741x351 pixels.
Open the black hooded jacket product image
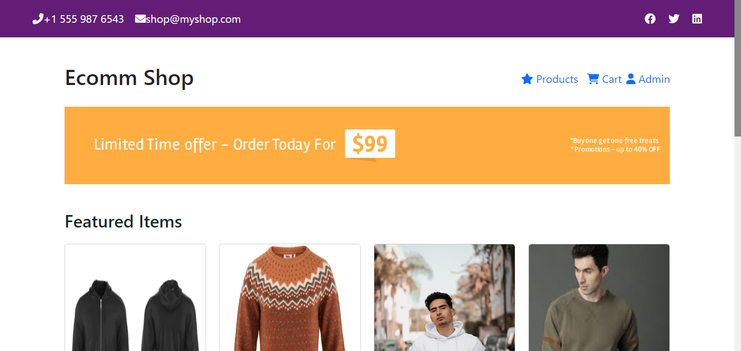[x=135, y=309]
